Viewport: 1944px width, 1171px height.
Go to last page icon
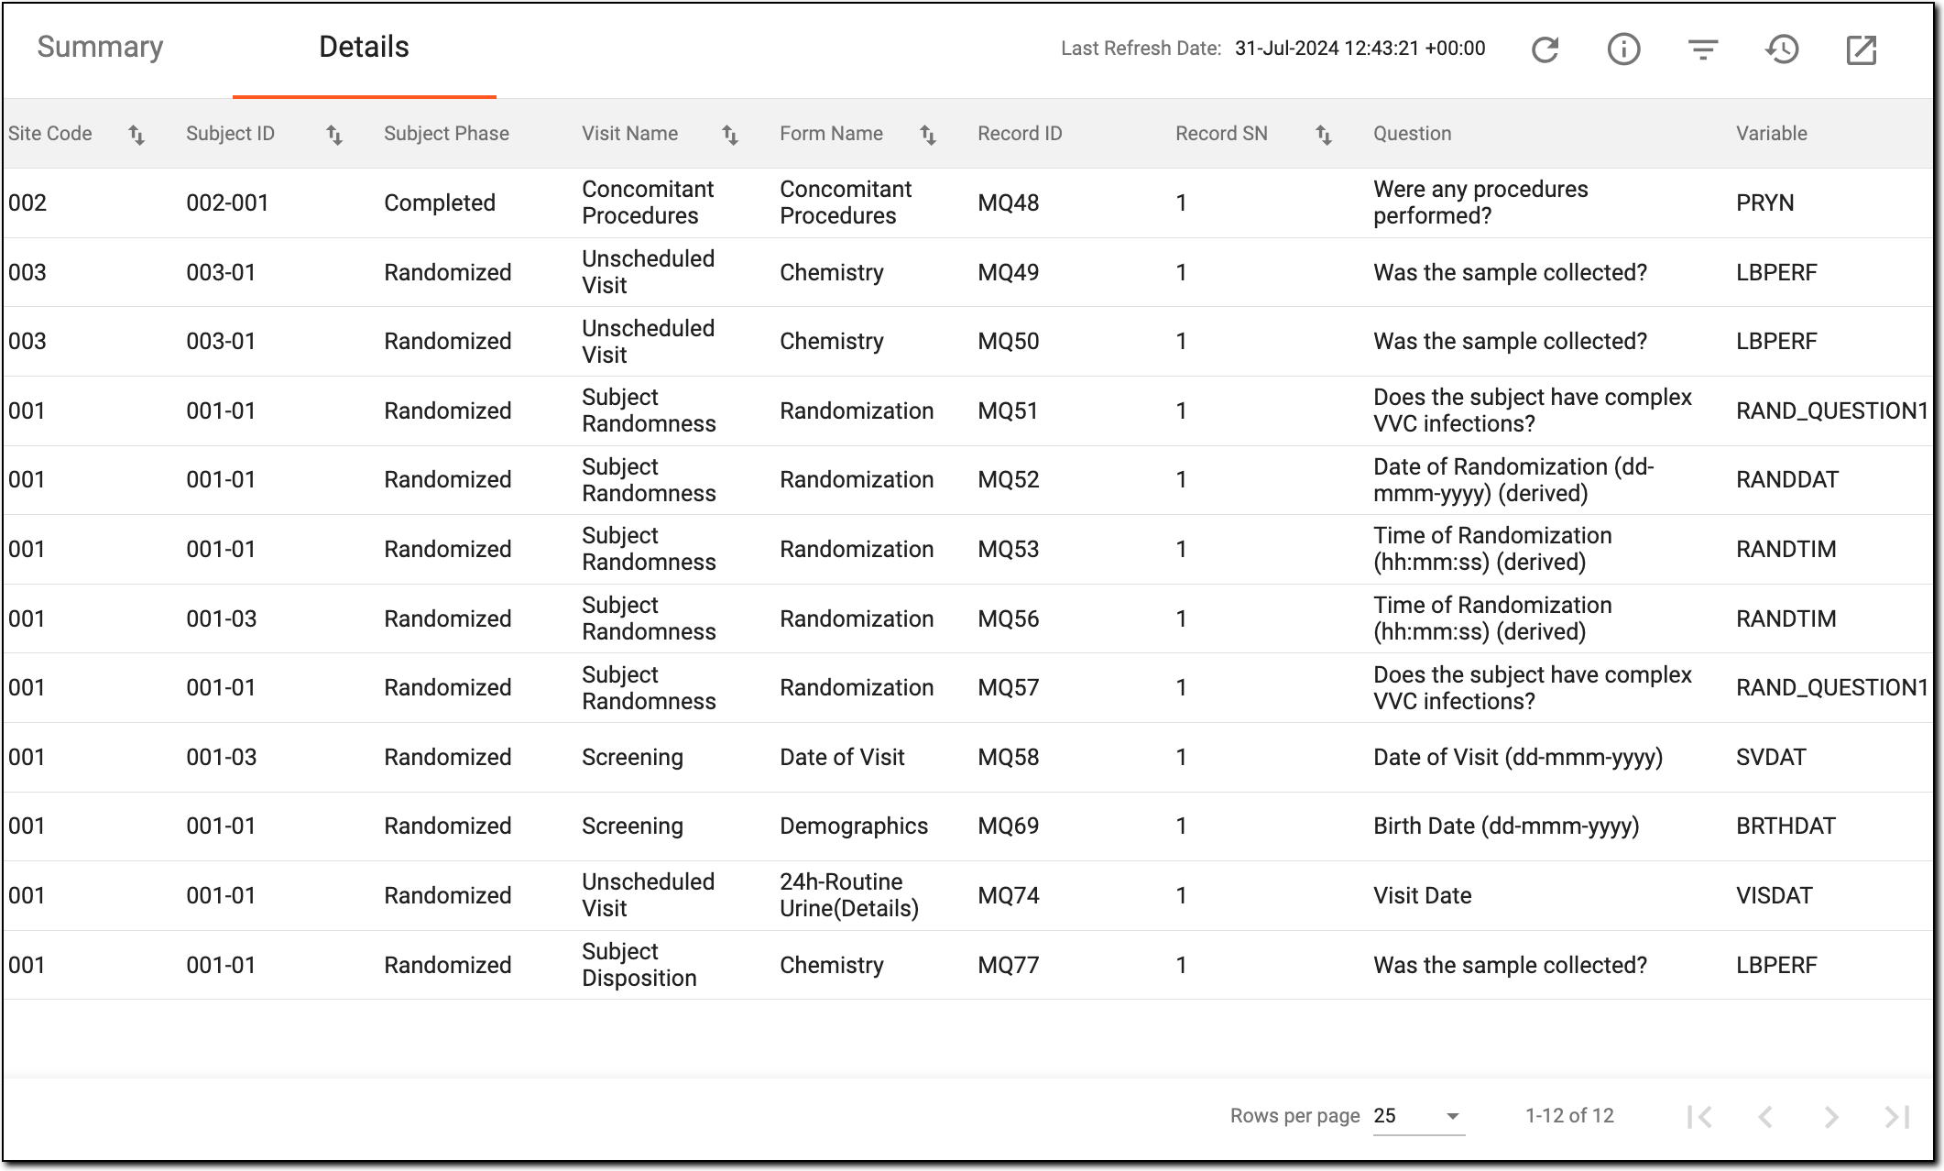pos(1896,1116)
